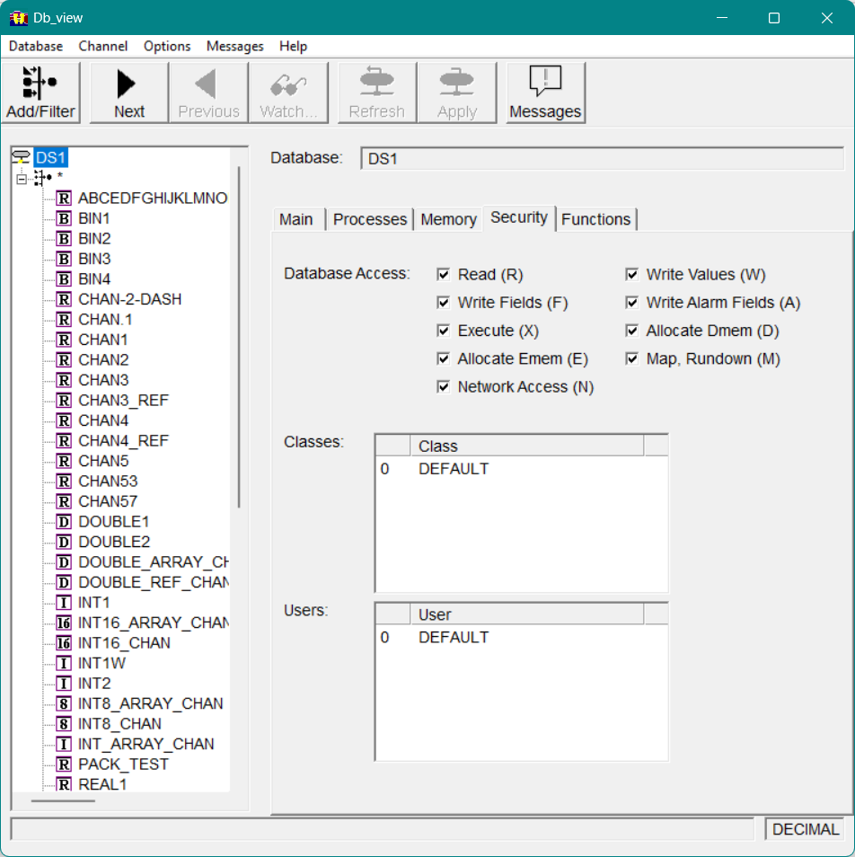Collapse the * filter tree node

[x=22, y=178]
